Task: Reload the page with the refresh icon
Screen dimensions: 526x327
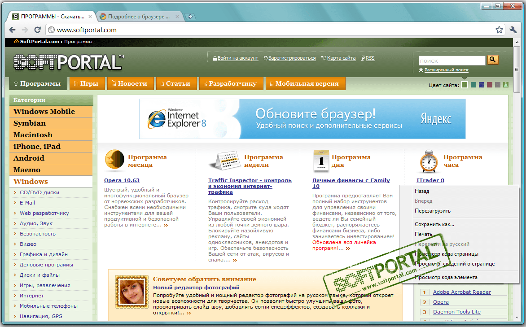Action: click(38, 30)
